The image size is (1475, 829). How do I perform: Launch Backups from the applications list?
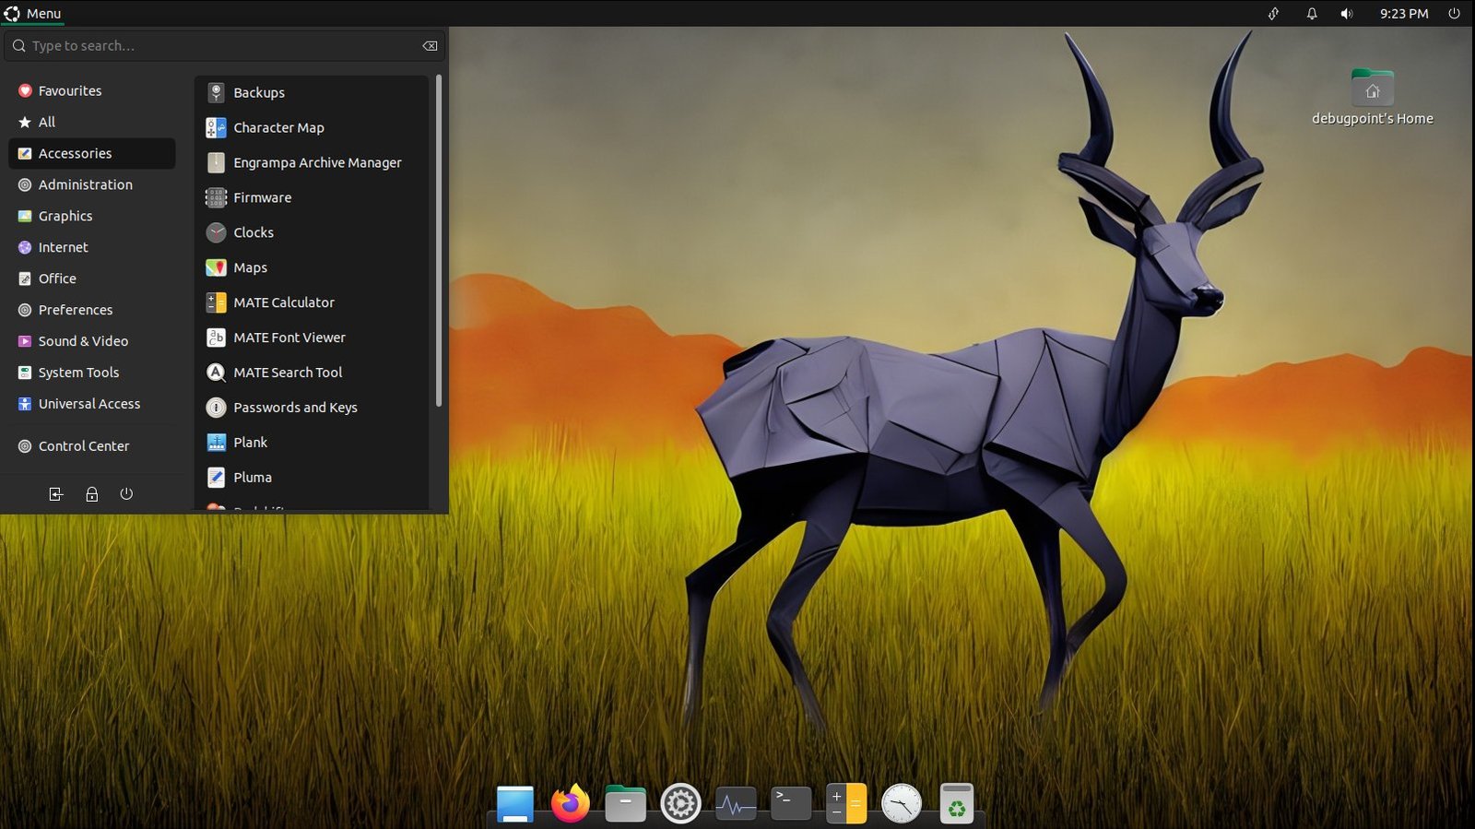313,93
